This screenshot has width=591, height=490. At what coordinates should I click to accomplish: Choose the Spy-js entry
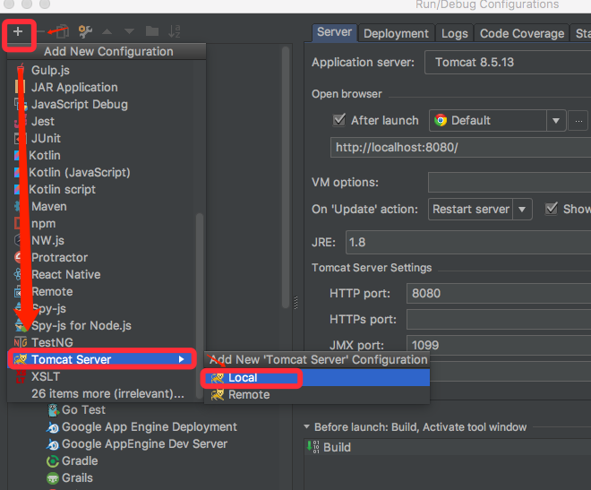click(102, 308)
